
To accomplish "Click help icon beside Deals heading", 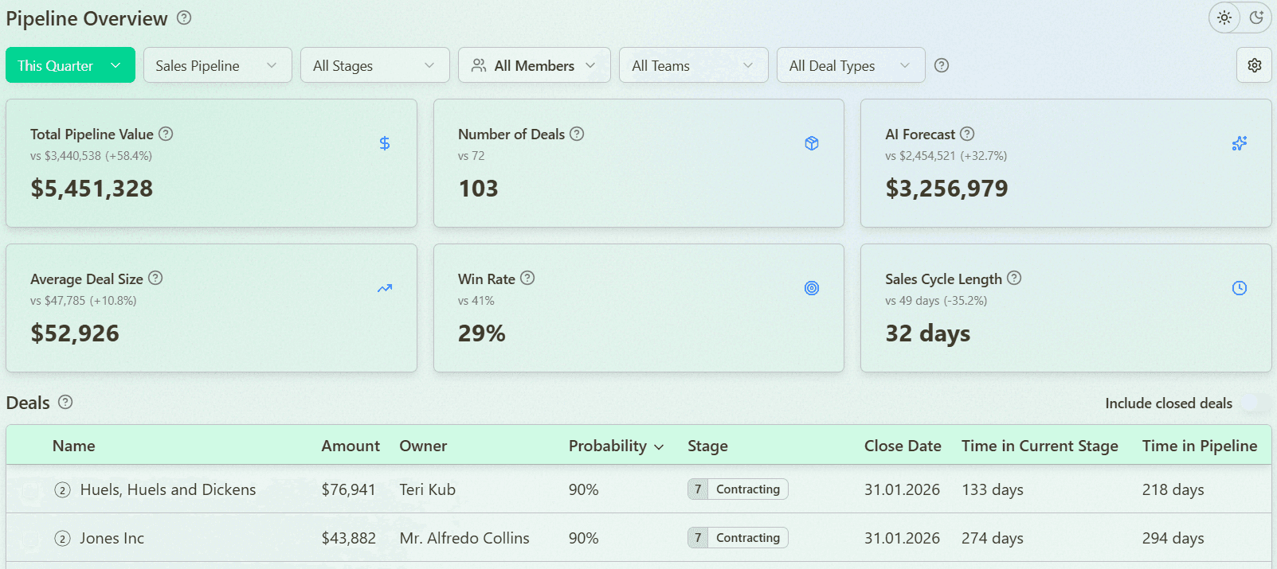I will (65, 402).
